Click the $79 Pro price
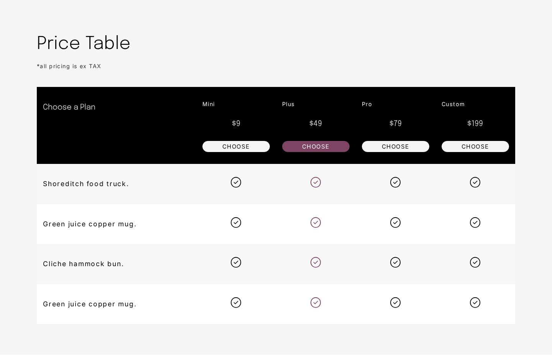 click(396, 123)
